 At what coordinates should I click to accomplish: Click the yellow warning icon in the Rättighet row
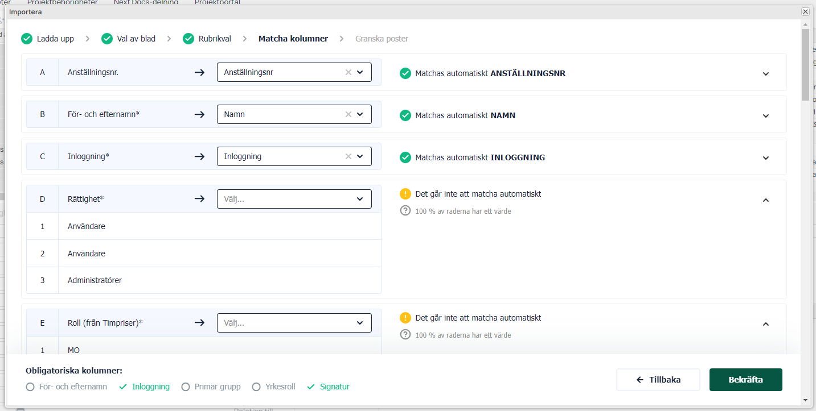[x=405, y=194]
